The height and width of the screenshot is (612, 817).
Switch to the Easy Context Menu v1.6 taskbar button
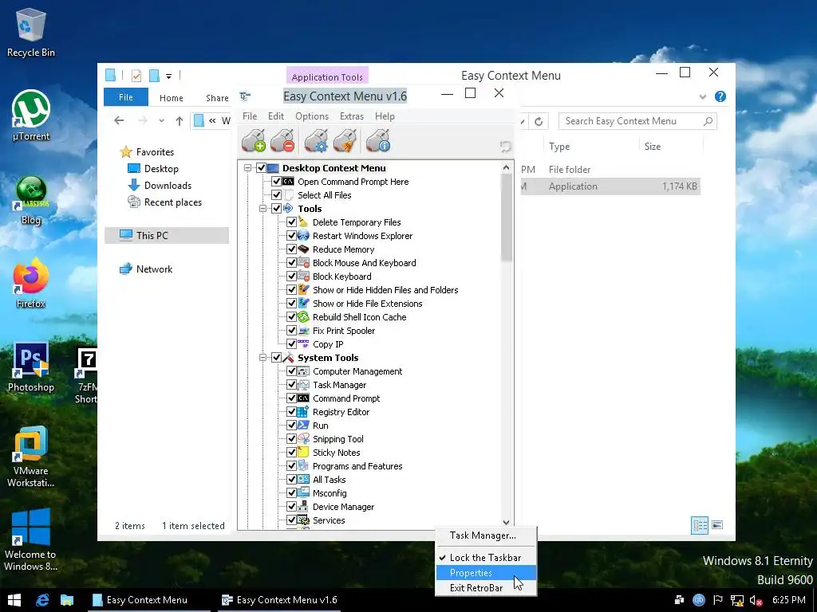point(279,600)
